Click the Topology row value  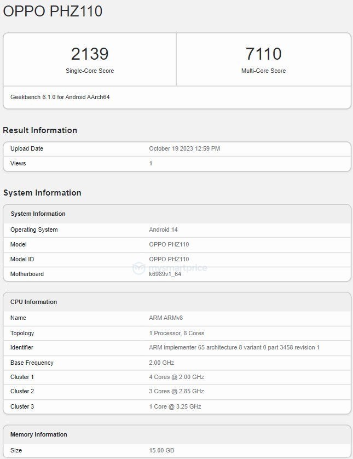pos(176,333)
